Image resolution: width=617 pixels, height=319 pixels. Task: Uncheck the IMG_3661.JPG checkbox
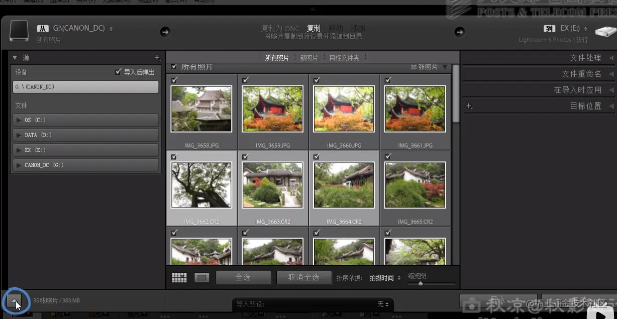pos(388,80)
